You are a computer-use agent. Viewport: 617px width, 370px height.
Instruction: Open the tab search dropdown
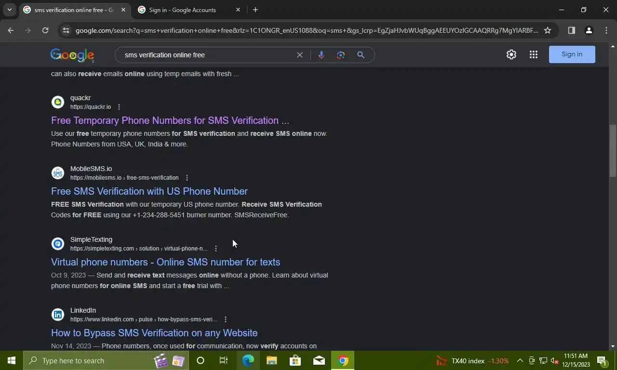[x=9, y=10]
